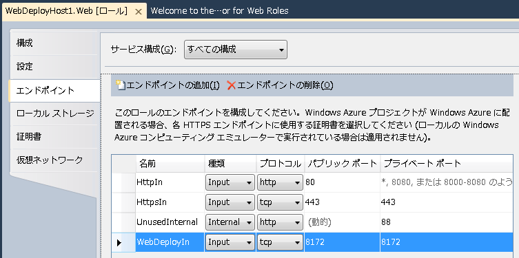Image resolution: width=519 pixels, height=258 pixels.
Task: Select the HttpsIn name cell
Action: tap(170, 202)
